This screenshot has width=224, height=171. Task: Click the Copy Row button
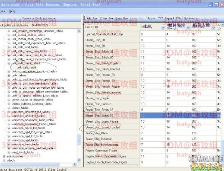pyautogui.click(x=122, y=18)
